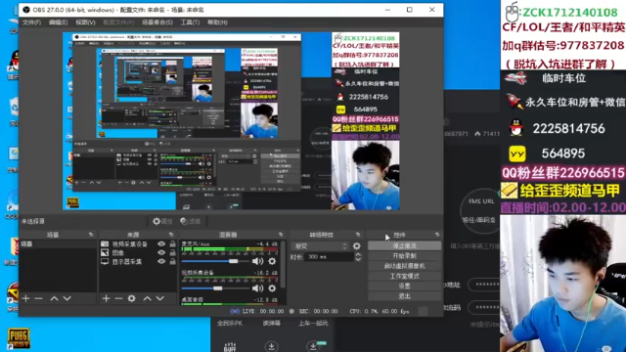
Task: Click 启动虚拟摄像机 button
Action: [x=404, y=266]
